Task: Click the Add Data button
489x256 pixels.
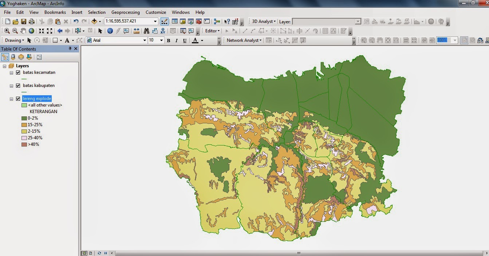Action: [94, 21]
